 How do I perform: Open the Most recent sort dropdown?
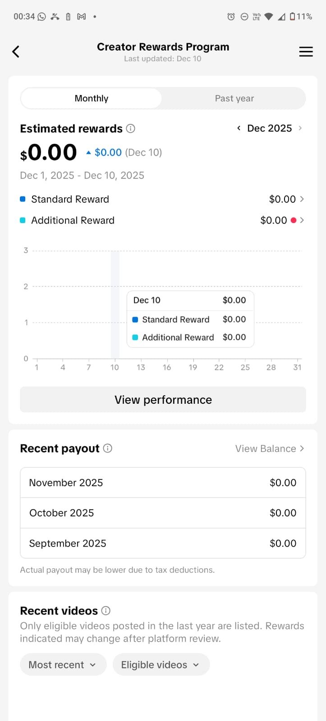(x=63, y=665)
